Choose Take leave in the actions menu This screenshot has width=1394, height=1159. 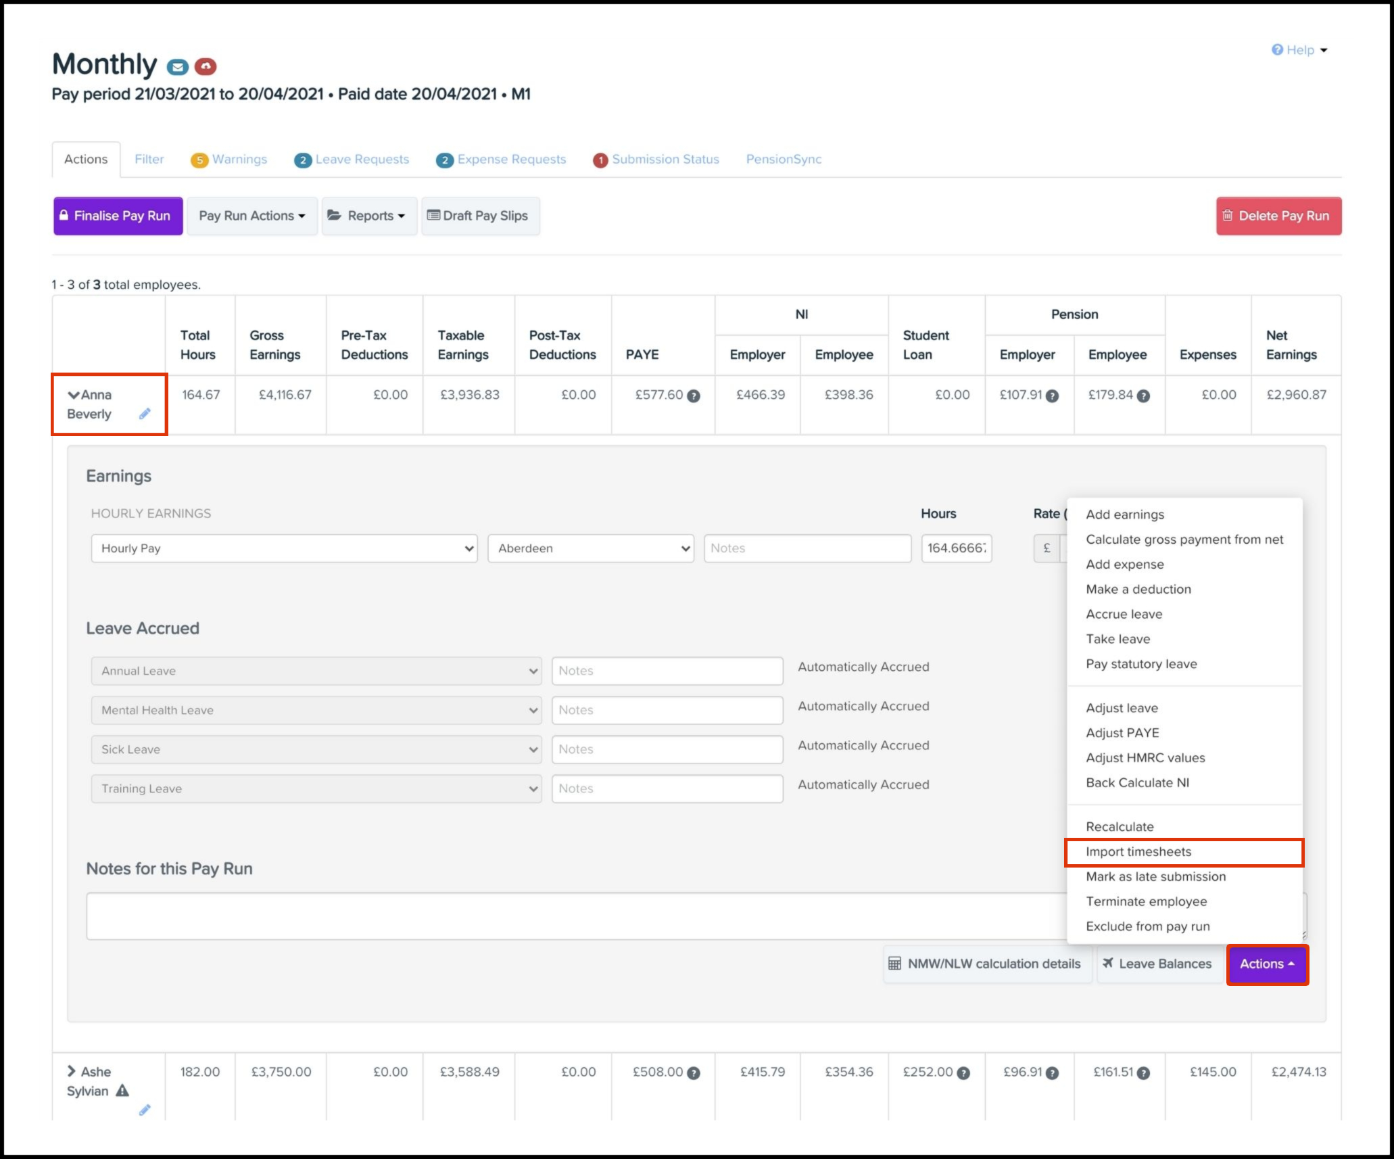[x=1117, y=639]
